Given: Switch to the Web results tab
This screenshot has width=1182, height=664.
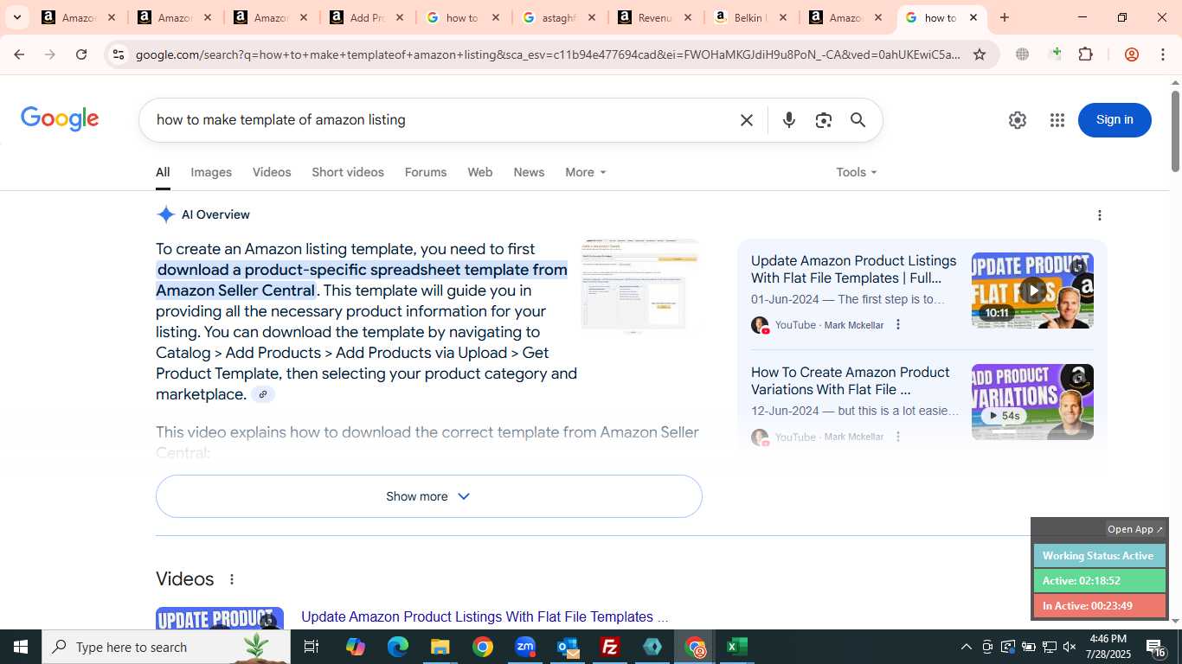Looking at the screenshot, I should pos(480,172).
